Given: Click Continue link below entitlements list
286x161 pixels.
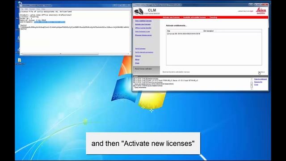Looking at the screenshot, I should (261, 72).
